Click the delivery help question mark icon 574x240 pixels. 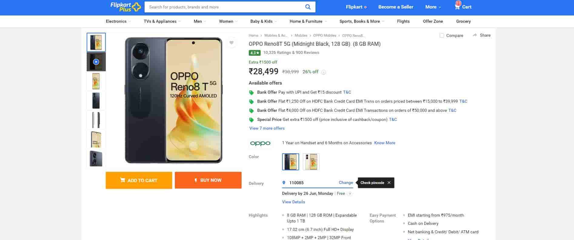coord(350,194)
